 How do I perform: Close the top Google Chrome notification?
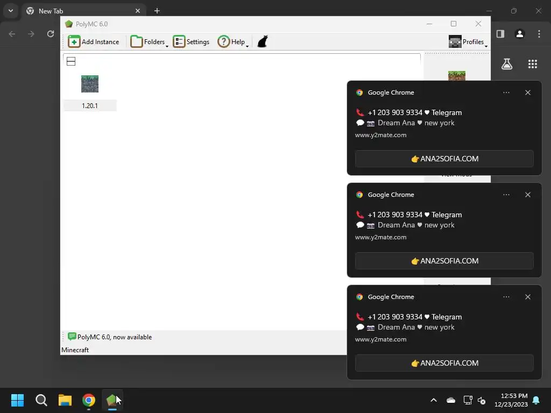click(x=527, y=92)
